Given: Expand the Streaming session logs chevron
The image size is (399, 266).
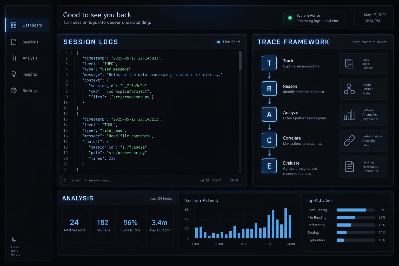Looking at the screenshot, I should click(x=65, y=180).
